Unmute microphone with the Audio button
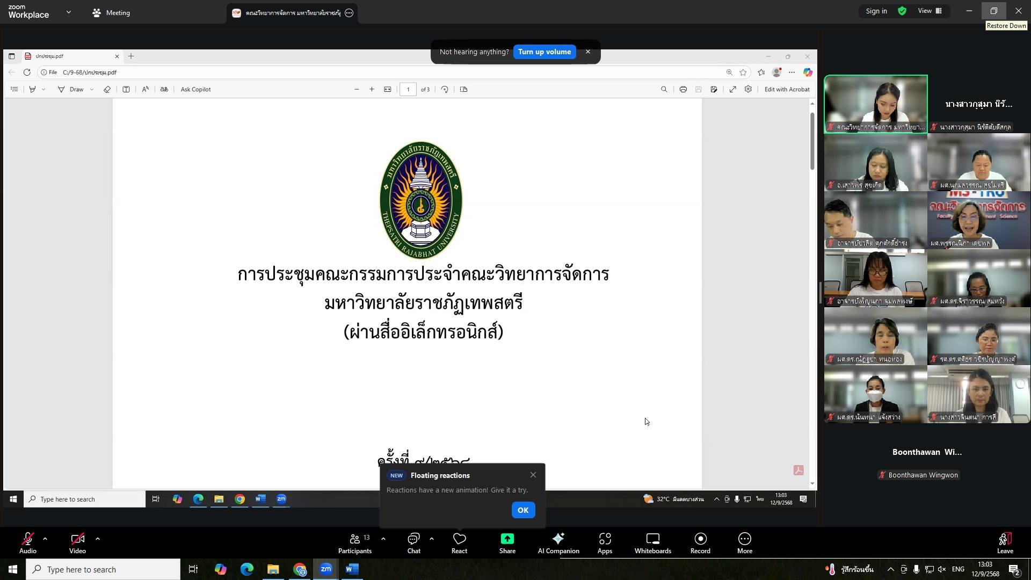 (28, 543)
